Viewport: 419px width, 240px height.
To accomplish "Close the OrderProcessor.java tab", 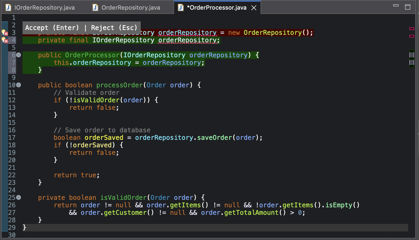I will point(254,7).
